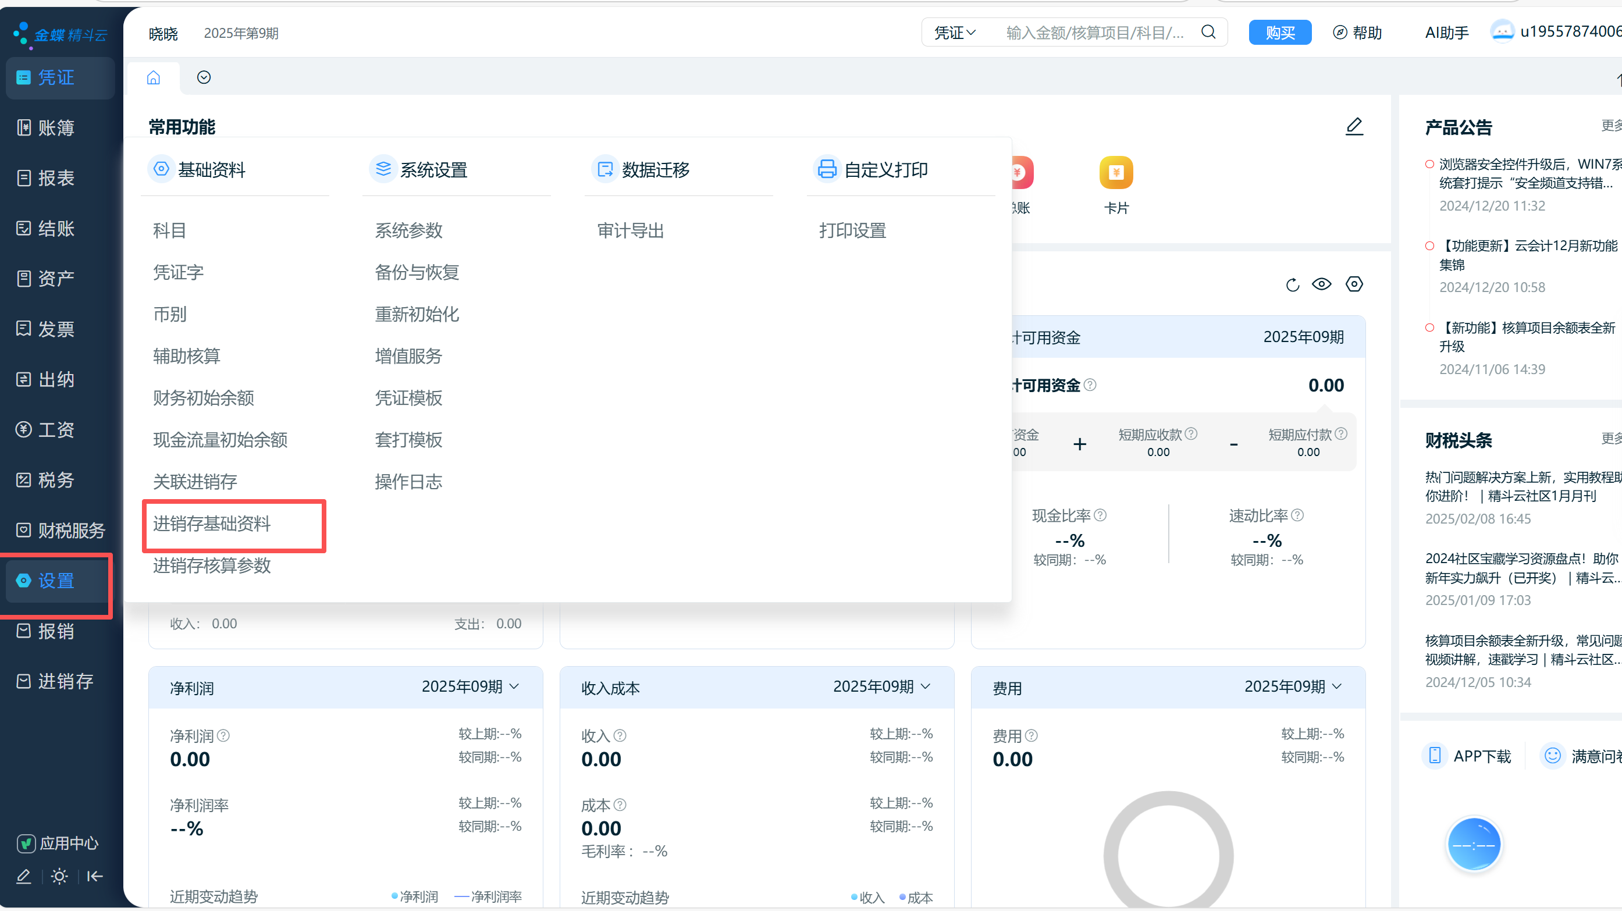This screenshot has height=911, width=1622.
Task: Toggle the sun theme icon in sidebar
Action: (x=59, y=876)
